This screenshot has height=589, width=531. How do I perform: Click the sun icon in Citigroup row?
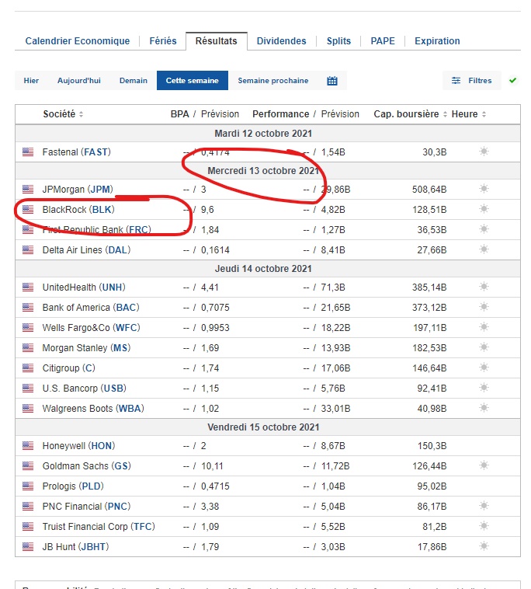(484, 368)
